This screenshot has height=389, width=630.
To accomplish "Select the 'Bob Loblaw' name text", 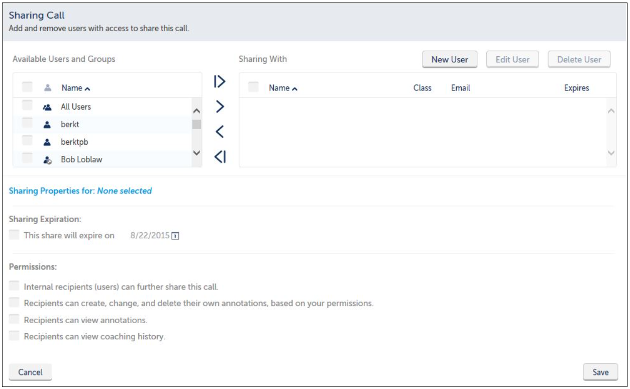I will coord(82,160).
